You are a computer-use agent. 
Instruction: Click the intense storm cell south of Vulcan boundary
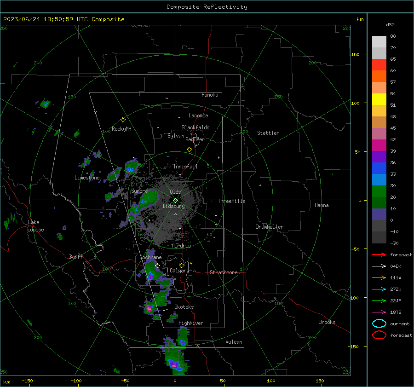[x=174, y=364]
